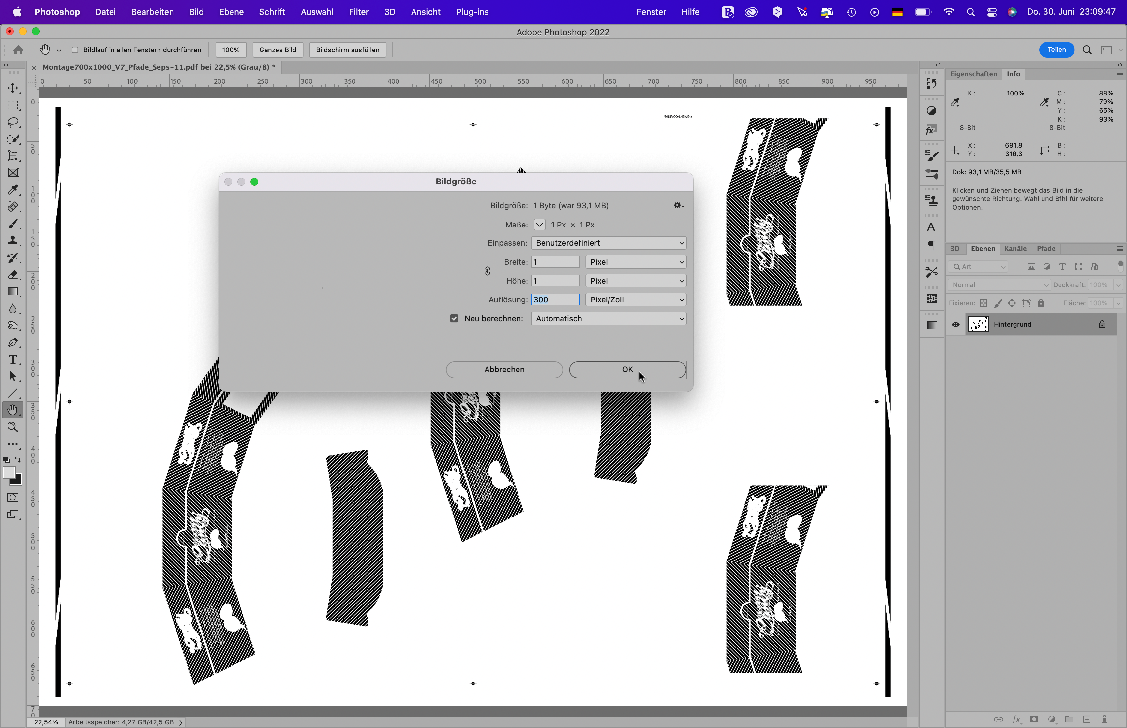
Task: Open the Adjustments panel icon
Action: tap(932, 110)
